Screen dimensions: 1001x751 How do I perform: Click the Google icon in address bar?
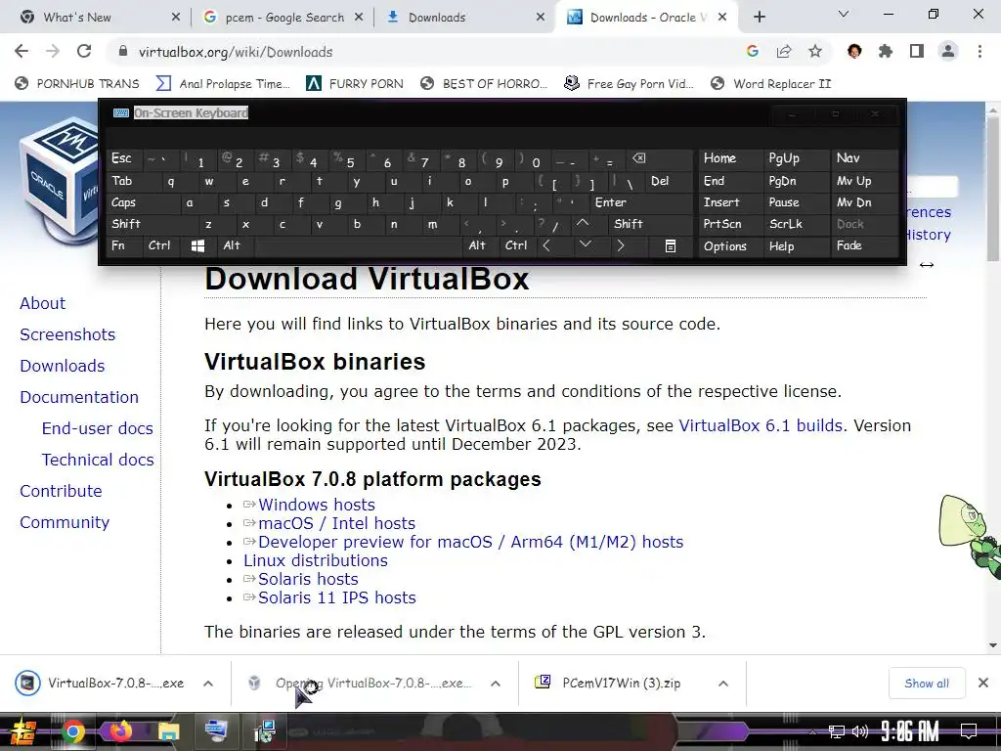click(x=752, y=51)
